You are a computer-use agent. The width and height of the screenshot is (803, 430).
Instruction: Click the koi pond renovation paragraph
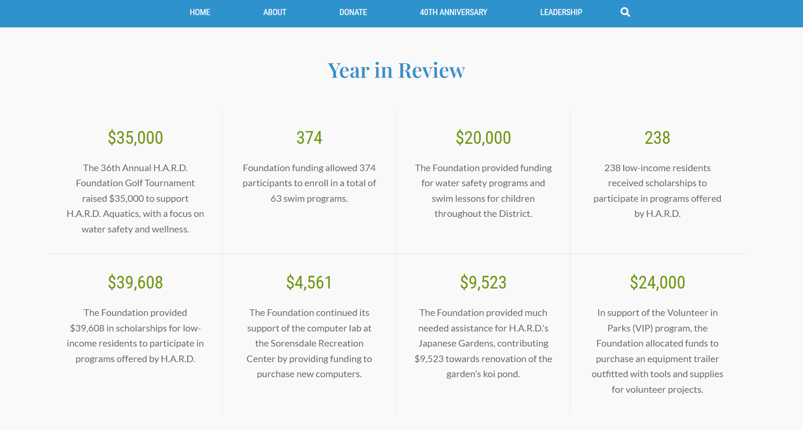click(x=483, y=343)
